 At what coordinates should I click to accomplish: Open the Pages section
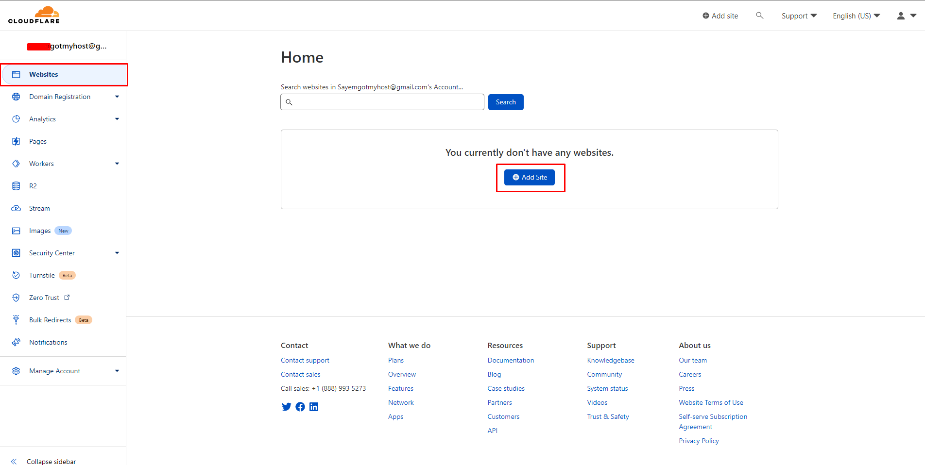[x=38, y=141]
